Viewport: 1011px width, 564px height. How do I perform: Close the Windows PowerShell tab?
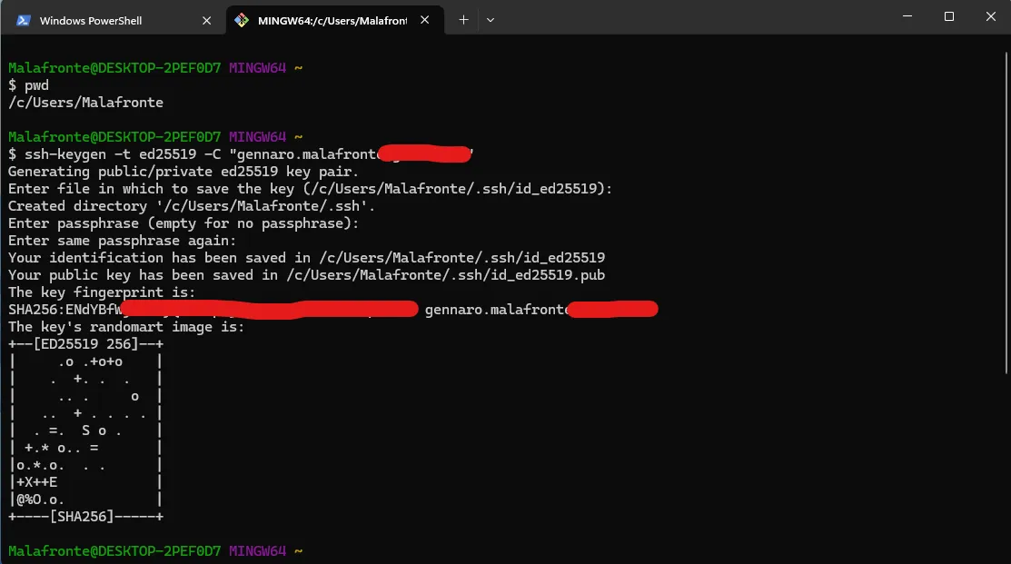pos(206,21)
